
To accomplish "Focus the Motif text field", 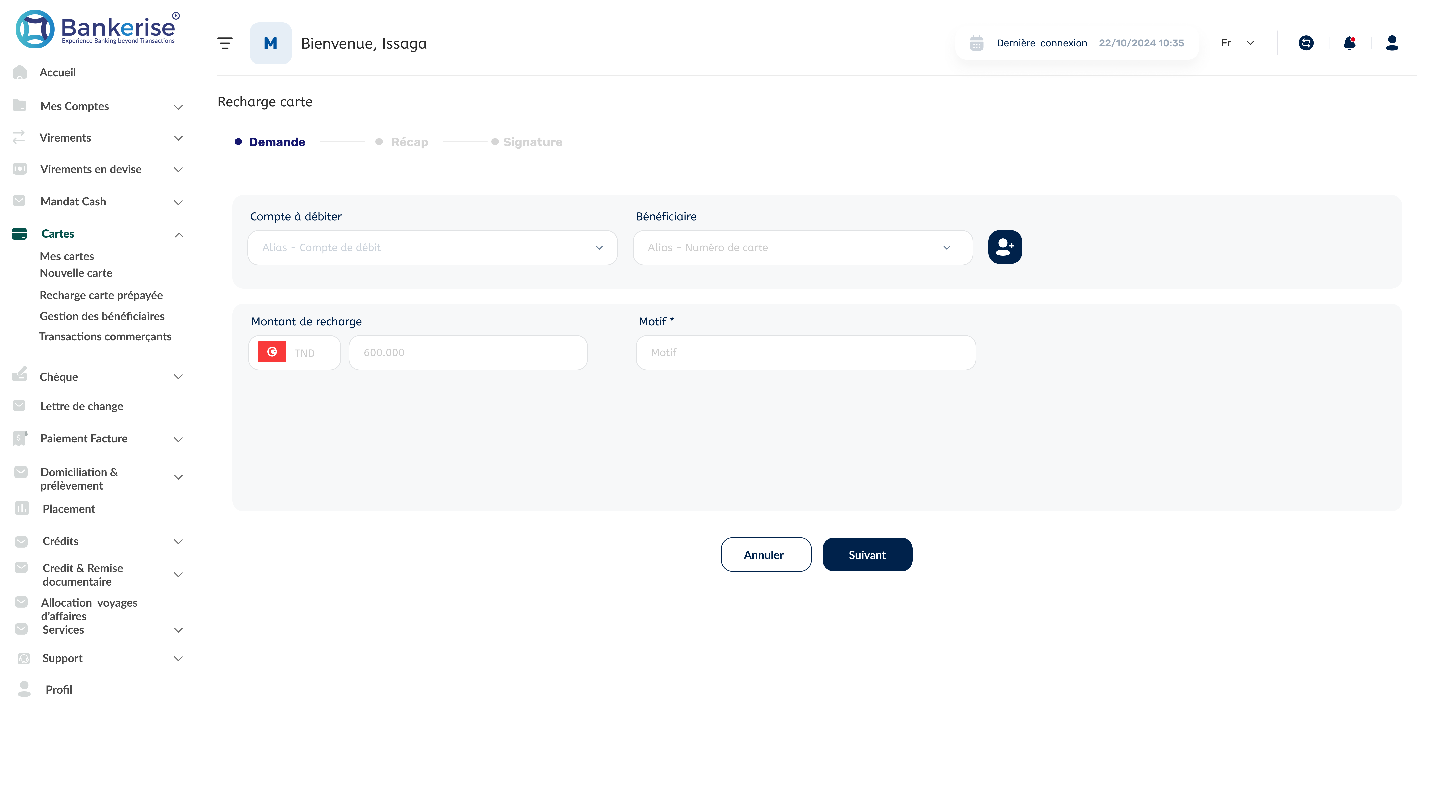I will point(805,353).
